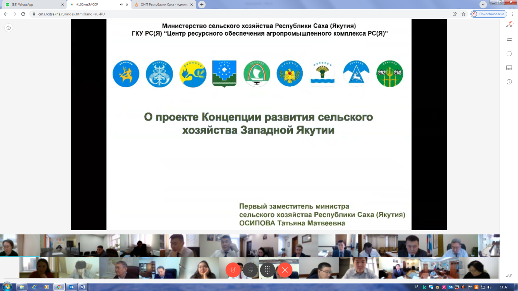Mute audio on the #100летЯАССР tab
Screen dimensions: 518x291
pos(121,5)
